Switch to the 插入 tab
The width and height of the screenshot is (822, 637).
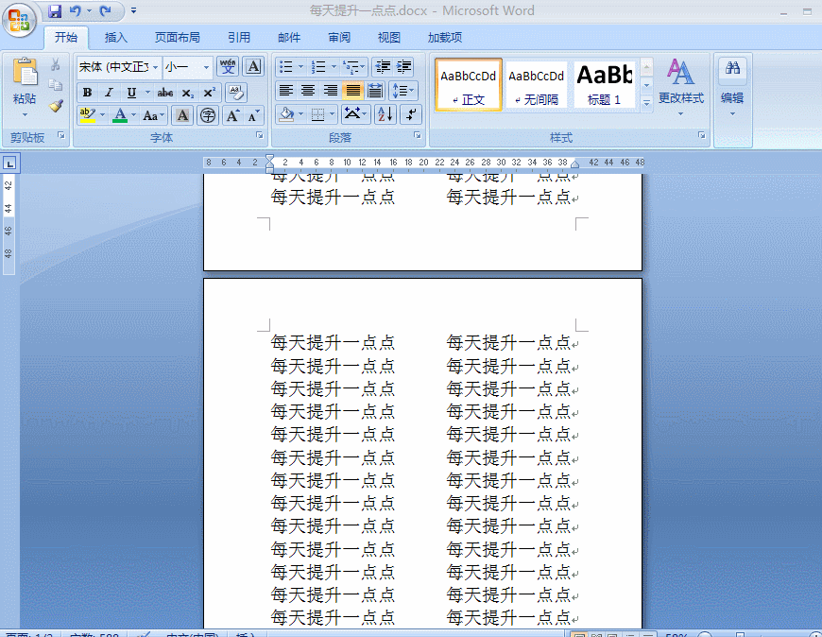(x=116, y=38)
